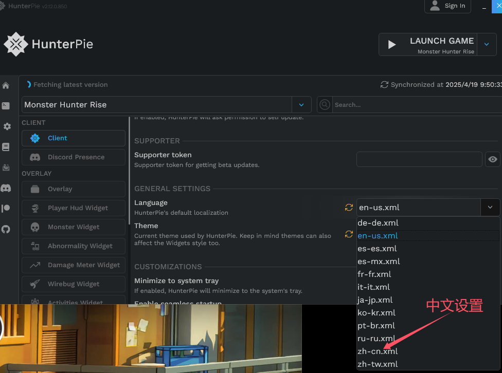
Task: Open the Home icon in left sidebar
Action: coord(6,85)
